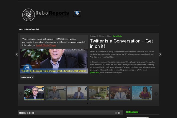Open the Categories dropdown in the sidebar
This screenshot has height=118, width=177.
[x=137, y=117]
